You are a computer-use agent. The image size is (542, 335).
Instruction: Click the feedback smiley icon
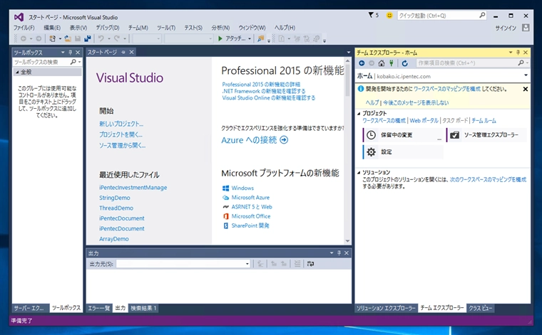(389, 16)
